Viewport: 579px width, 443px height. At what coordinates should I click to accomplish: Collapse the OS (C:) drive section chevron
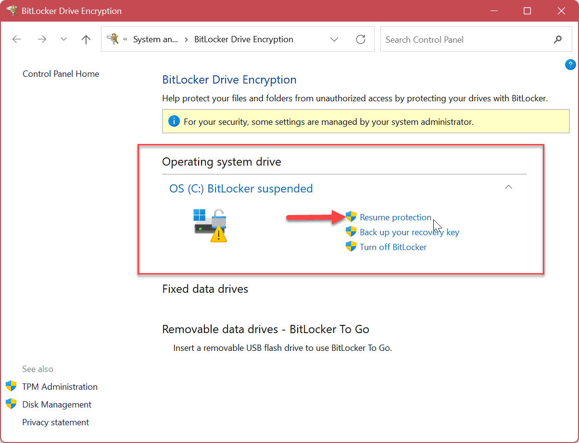(x=508, y=187)
